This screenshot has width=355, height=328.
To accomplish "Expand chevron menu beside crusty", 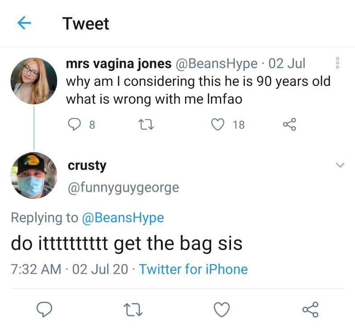I will (340, 165).
